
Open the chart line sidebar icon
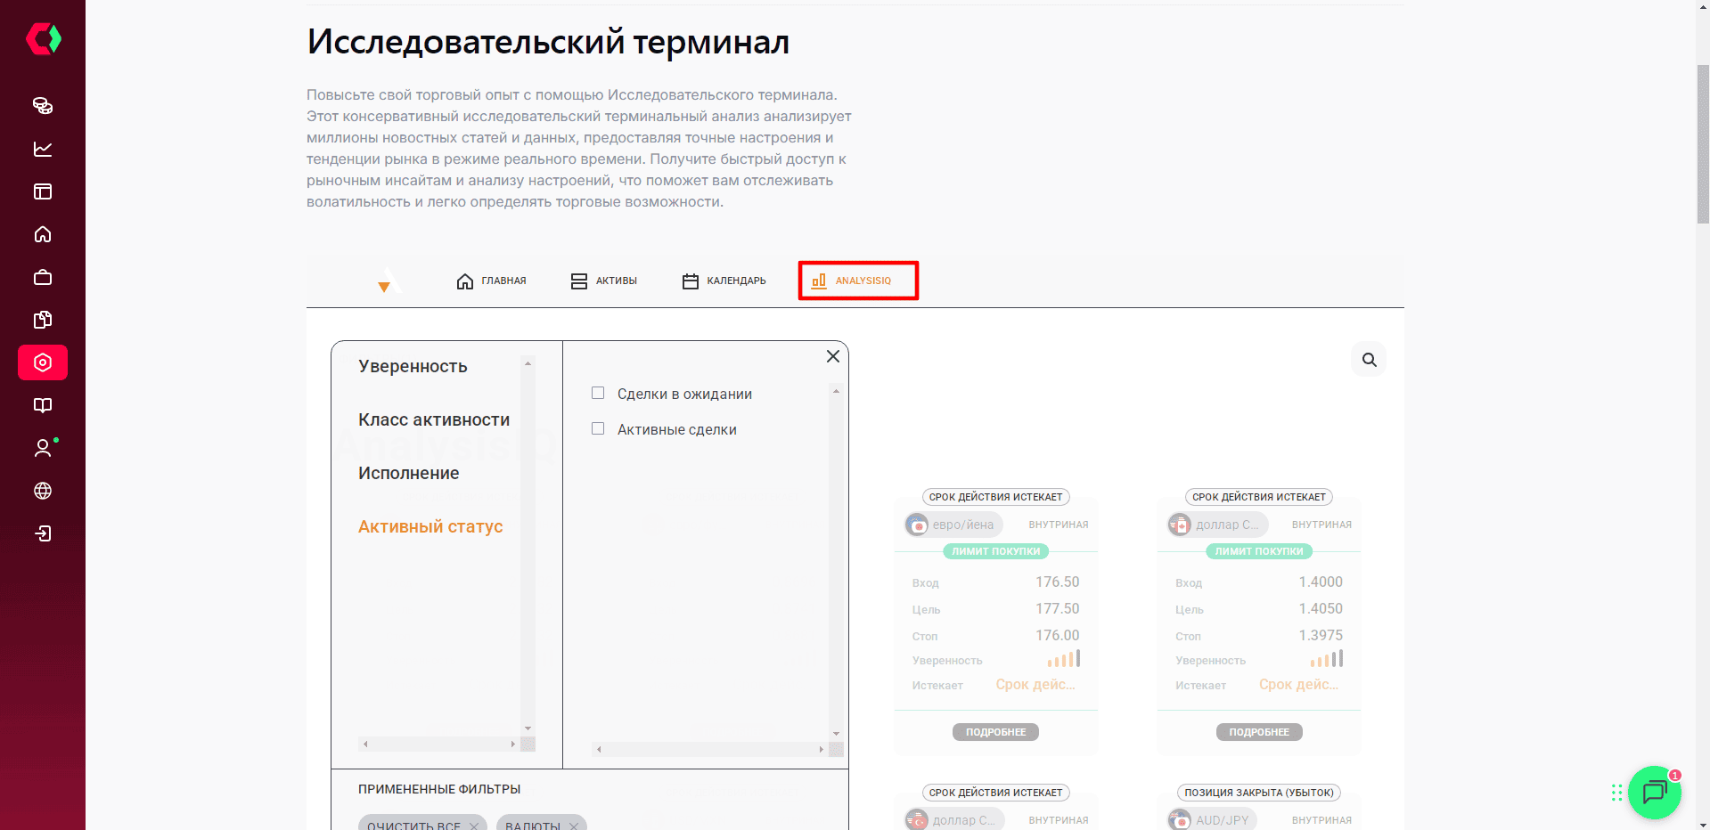click(43, 149)
